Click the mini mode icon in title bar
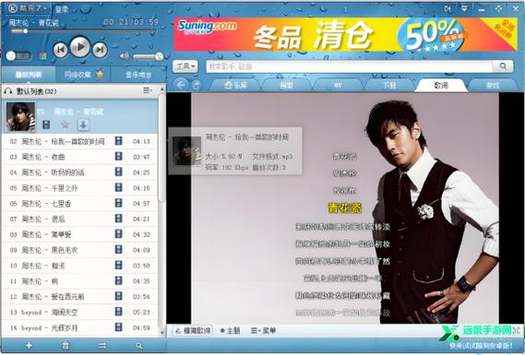The width and height of the screenshot is (525, 355). pos(447,8)
